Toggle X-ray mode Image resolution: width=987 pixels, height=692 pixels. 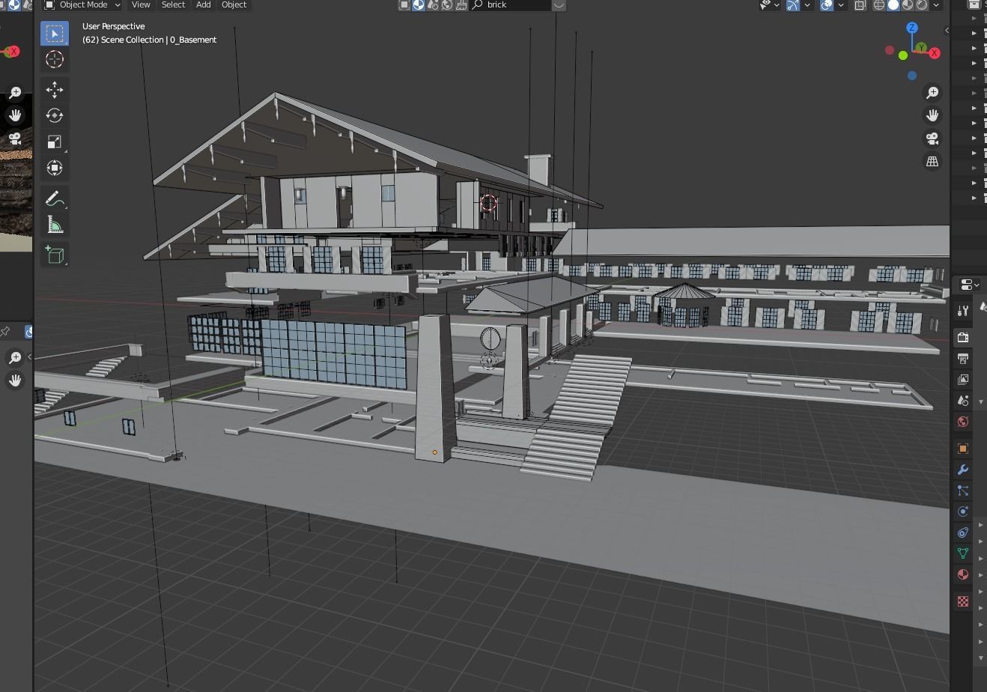click(860, 4)
